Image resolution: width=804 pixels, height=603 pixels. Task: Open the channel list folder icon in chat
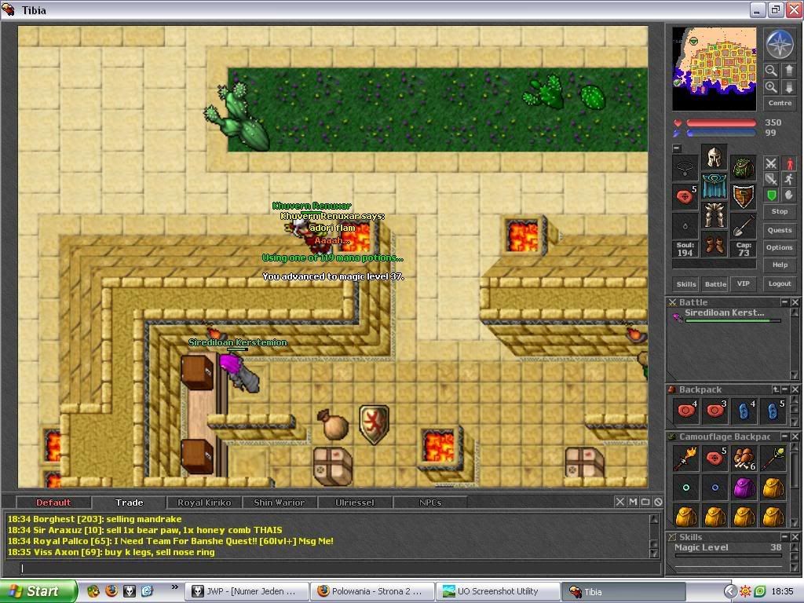(645, 502)
